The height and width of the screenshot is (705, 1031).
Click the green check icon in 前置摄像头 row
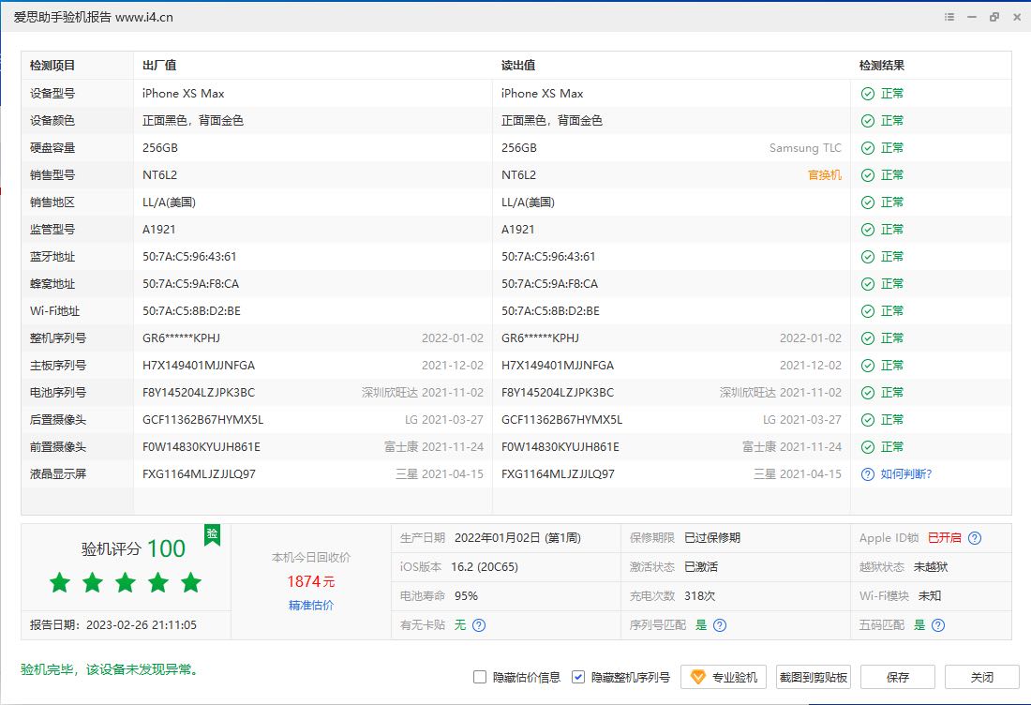tap(868, 447)
